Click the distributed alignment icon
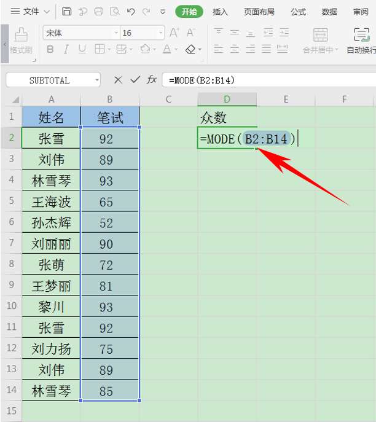 [283, 49]
